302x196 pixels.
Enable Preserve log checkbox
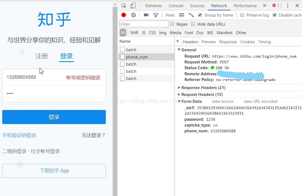click(242, 15)
